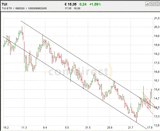Open the news icon
The height and width of the screenshot is (131, 160).
pyautogui.click(x=152, y=4)
